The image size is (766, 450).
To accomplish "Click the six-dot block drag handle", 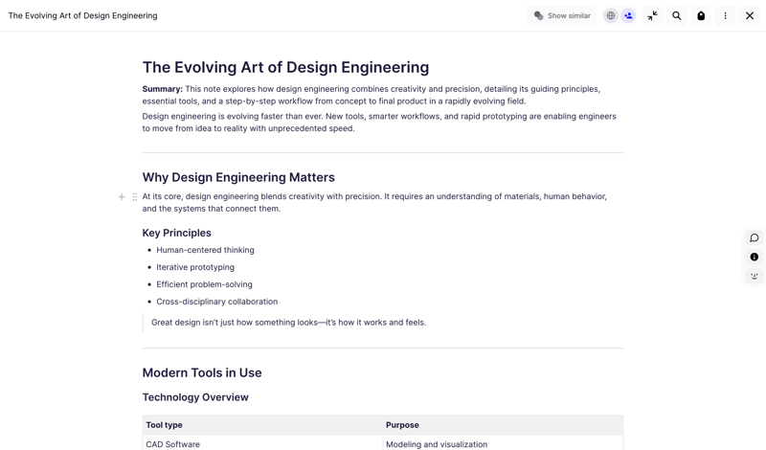I will pos(135,197).
